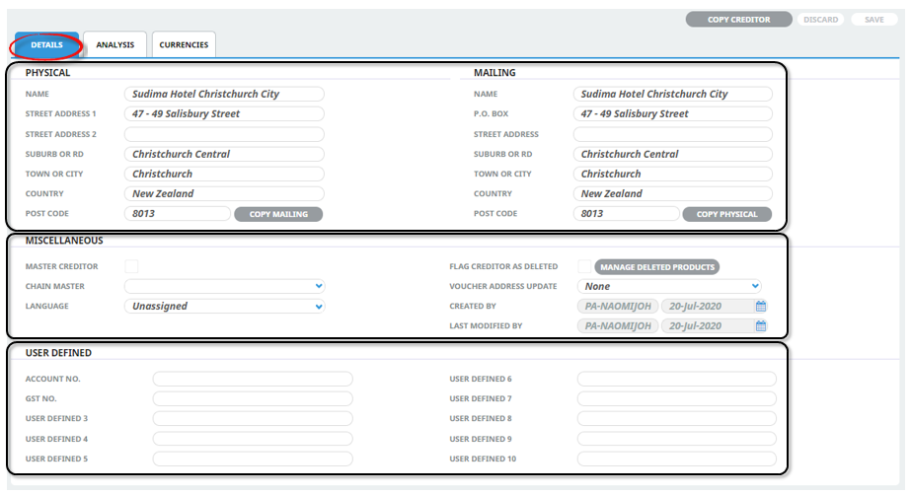
Task: Open the Currencies tab
Action: [x=184, y=44]
